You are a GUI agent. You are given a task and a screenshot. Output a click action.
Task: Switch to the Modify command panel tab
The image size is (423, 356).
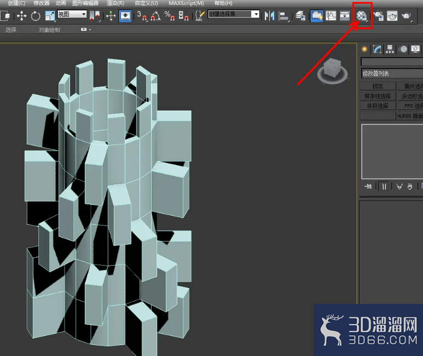[x=377, y=49]
